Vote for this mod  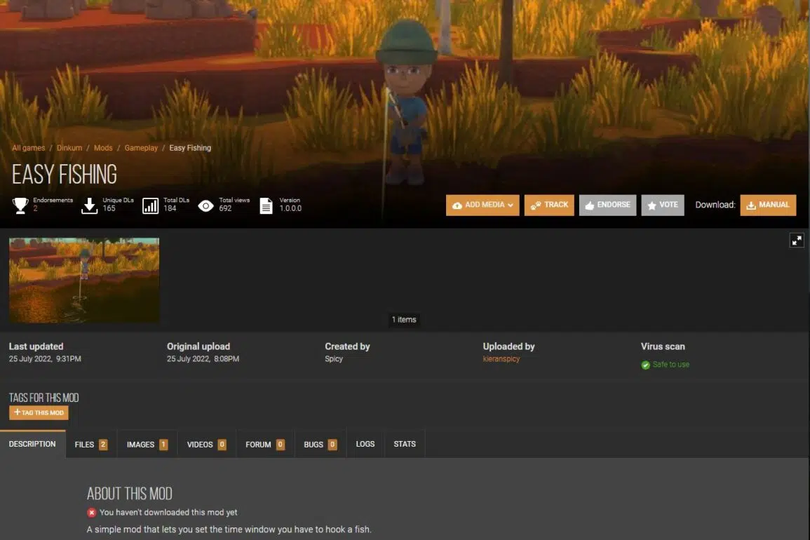tap(663, 205)
